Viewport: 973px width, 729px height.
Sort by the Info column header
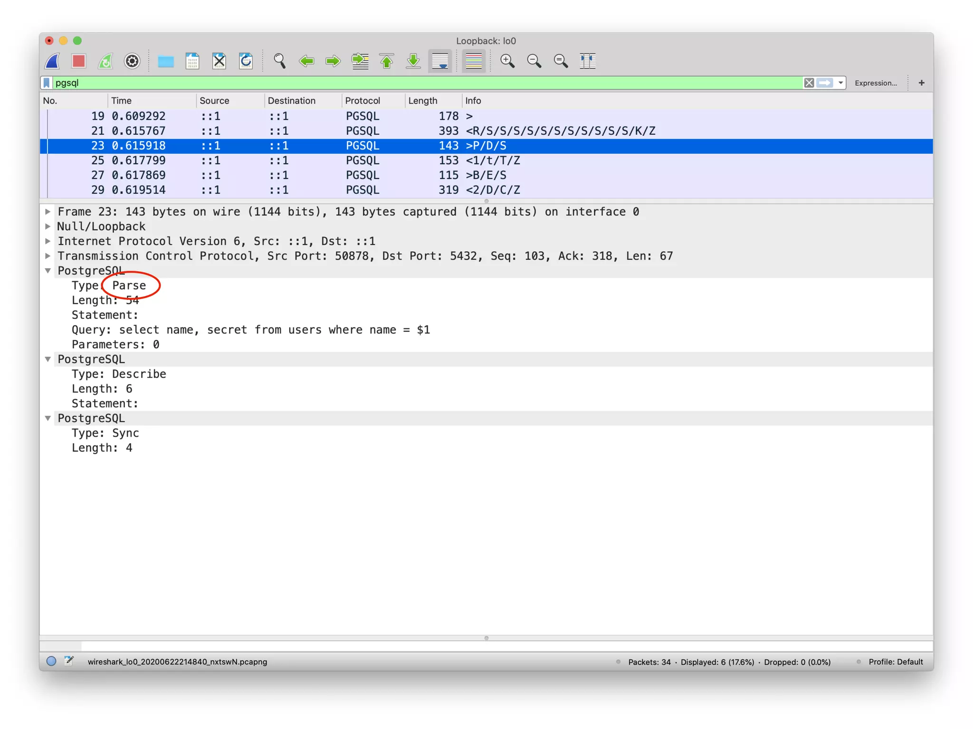pyautogui.click(x=697, y=101)
